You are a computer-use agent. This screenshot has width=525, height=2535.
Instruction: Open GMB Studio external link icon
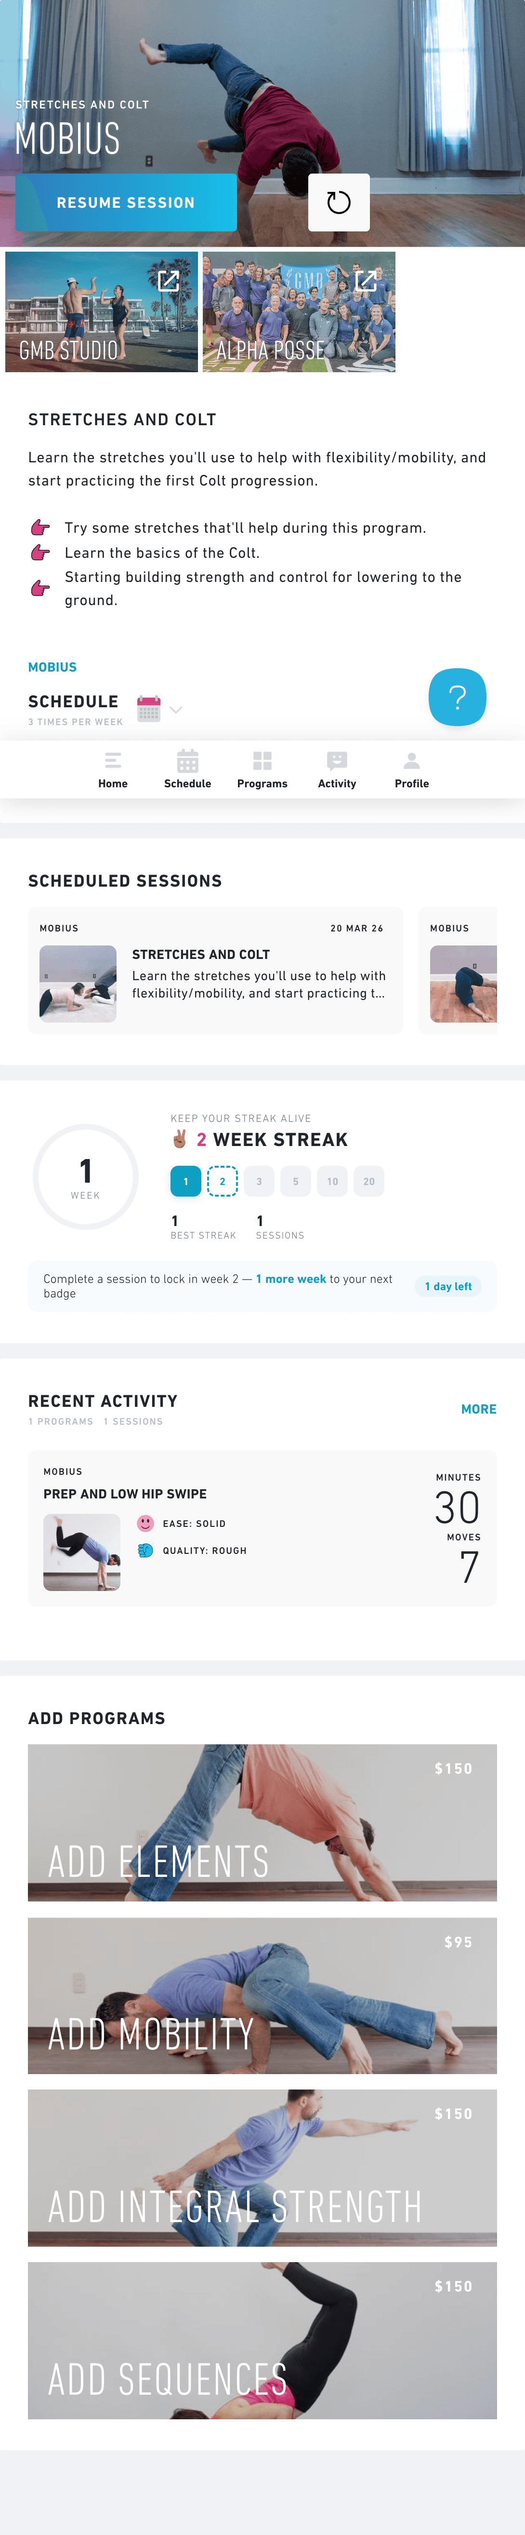(x=168, y=282)
